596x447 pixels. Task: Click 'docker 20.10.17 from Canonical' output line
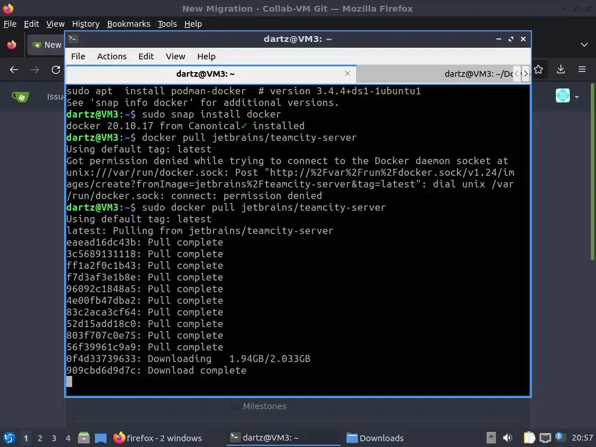click(x=186, y=126)
